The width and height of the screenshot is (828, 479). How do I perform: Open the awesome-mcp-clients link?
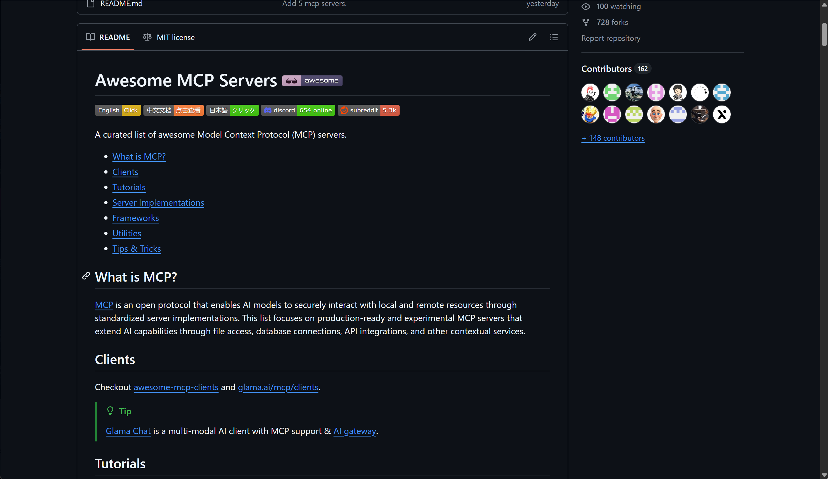point(176,387)
